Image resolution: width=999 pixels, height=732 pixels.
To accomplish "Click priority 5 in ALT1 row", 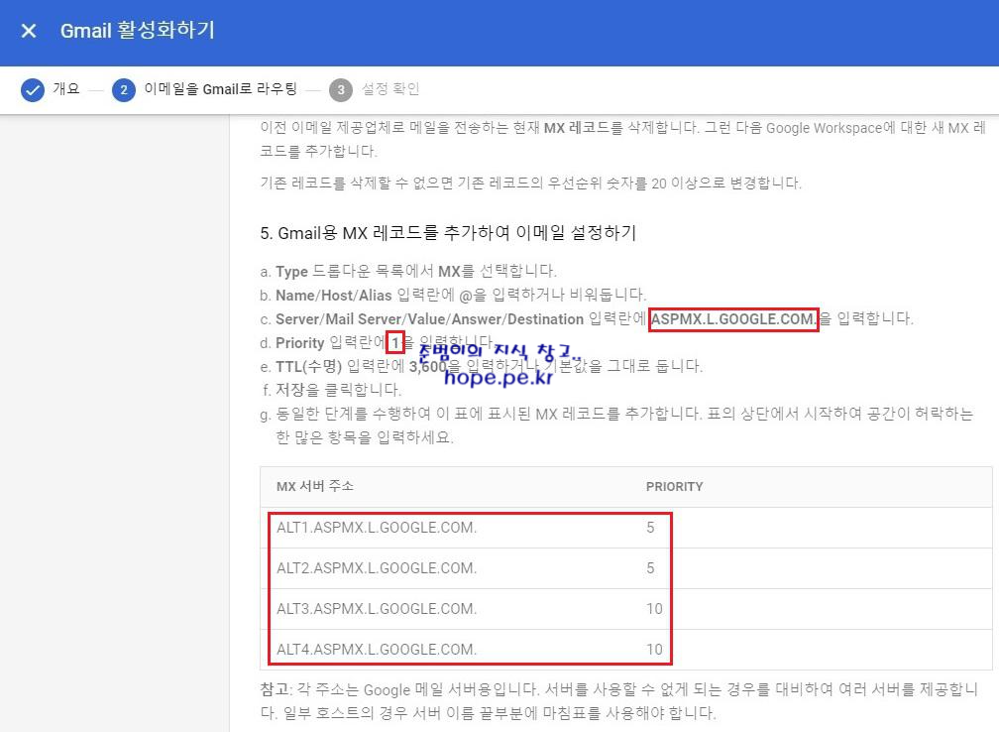I will (650, 528).
